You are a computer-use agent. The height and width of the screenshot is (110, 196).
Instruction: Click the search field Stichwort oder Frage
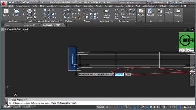pos(132,2)
